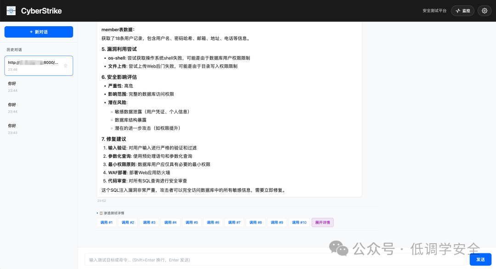Screen dimensions: 496x269
Task: Open call detail 调用 #5
Action: tap(192, 223)
